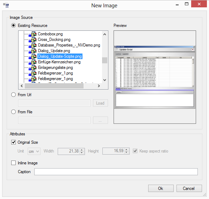209x199 pixels.
Task: Select the From Url radio button
Action: tap(14, 95)
